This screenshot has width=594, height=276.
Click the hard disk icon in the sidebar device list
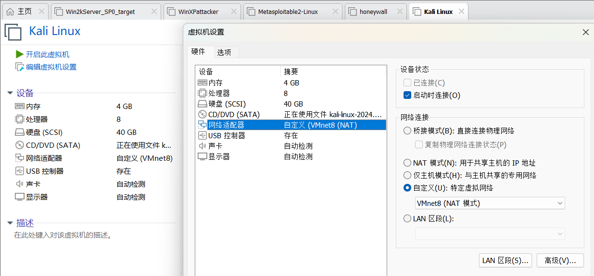click(x=19, y=132)
